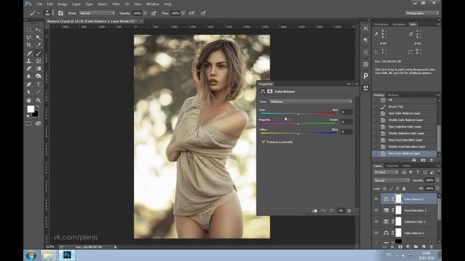Toggle clip adjustment to layer below

(315, 211)
